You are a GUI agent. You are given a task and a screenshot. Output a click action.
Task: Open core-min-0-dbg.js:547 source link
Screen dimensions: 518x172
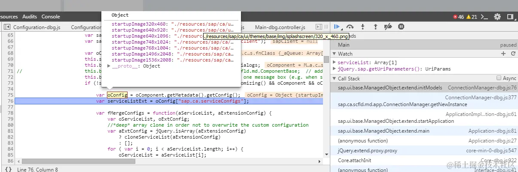[x=491, y=151]
